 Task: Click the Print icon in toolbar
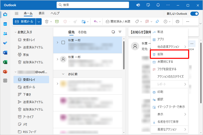tap(178, 22)
